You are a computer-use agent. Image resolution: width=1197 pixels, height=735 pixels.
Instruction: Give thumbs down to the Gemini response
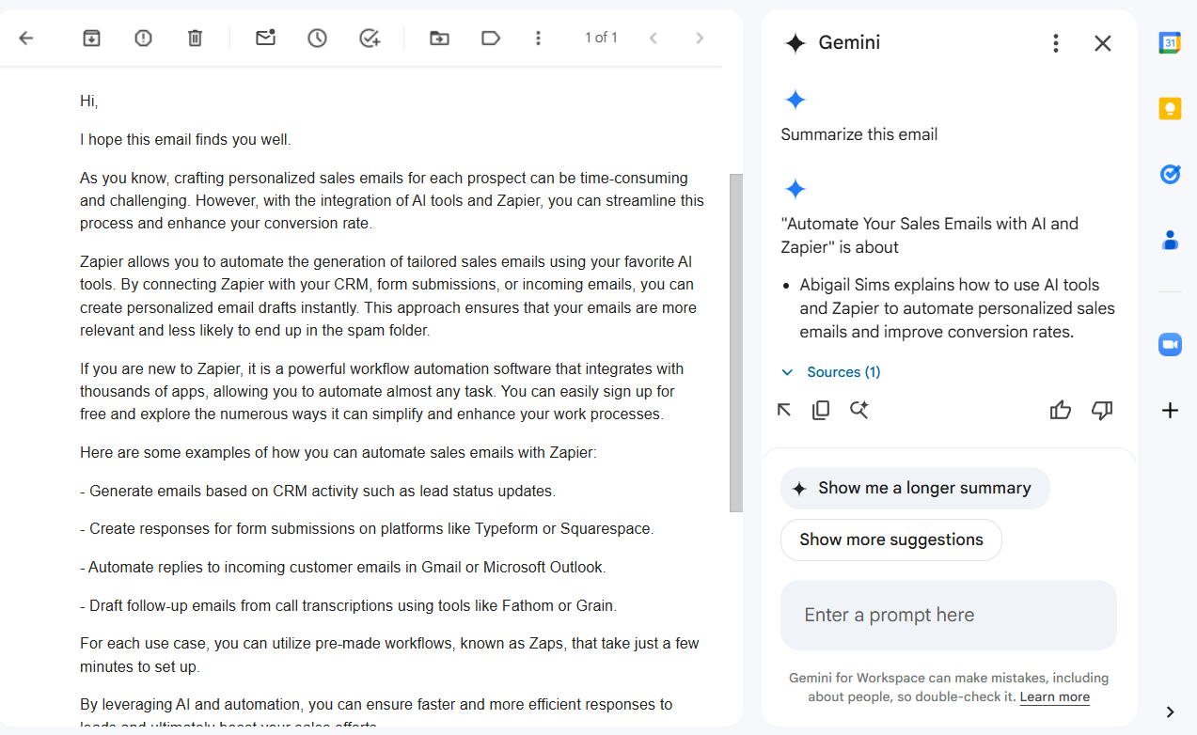click(x=1102, y=410)
